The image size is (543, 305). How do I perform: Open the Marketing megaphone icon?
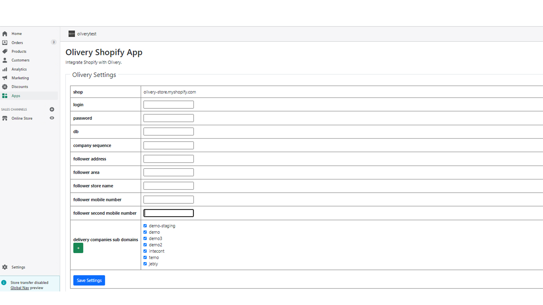pyautogui.click(x=5, y=78)
